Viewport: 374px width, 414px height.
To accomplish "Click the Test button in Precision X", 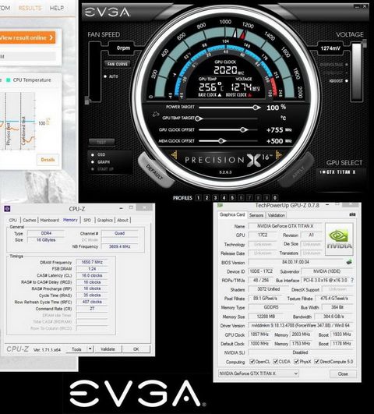I will pyautogui.click(x=101, y=142).
